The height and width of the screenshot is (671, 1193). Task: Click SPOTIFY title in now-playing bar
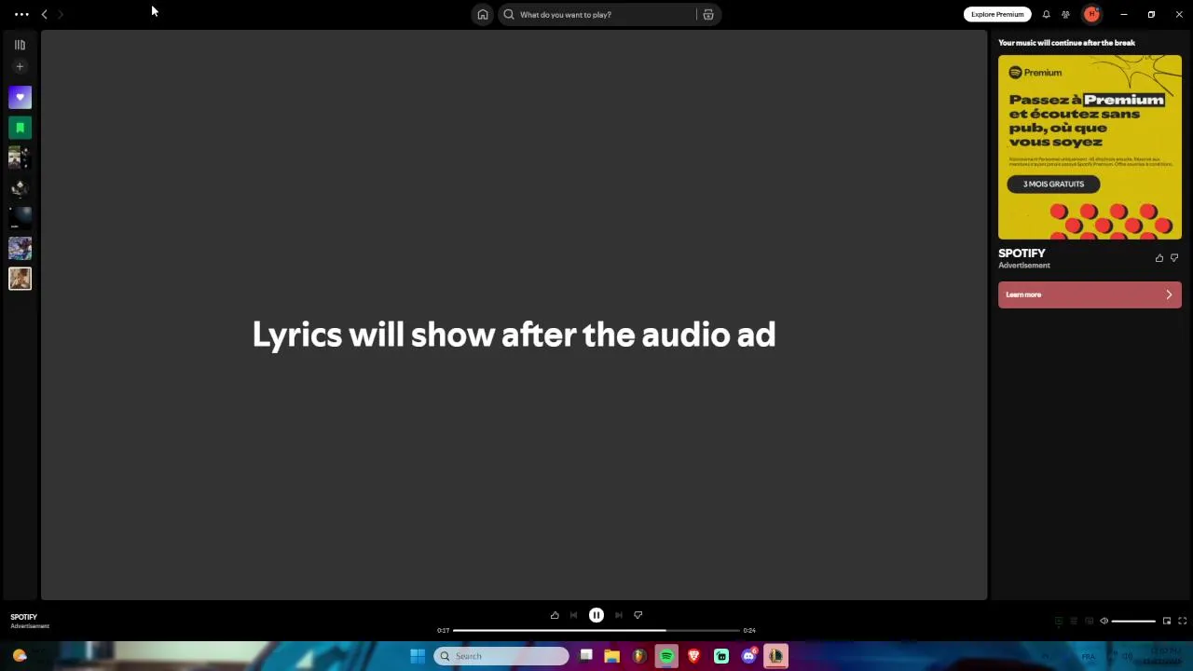(x=23, y=617)
